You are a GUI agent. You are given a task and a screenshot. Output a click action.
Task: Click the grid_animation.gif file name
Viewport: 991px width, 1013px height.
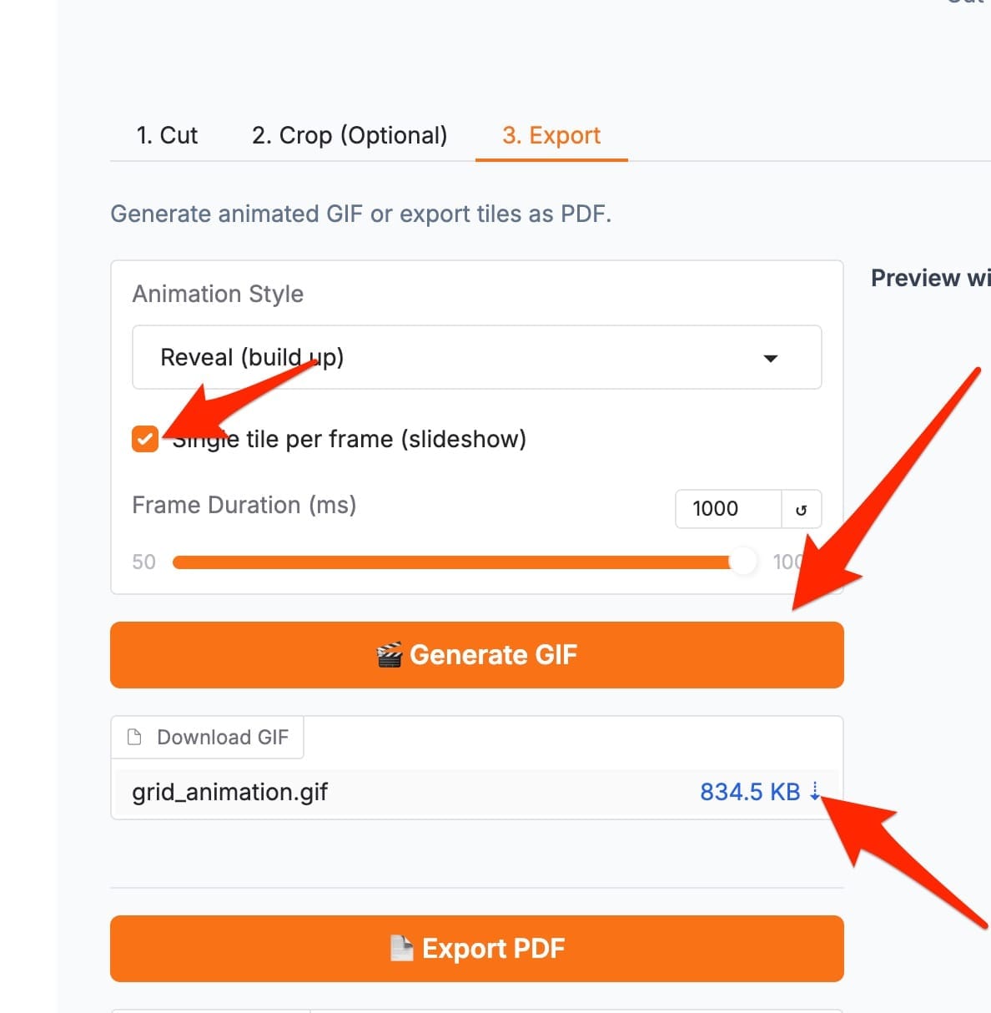tap(229, 792)
